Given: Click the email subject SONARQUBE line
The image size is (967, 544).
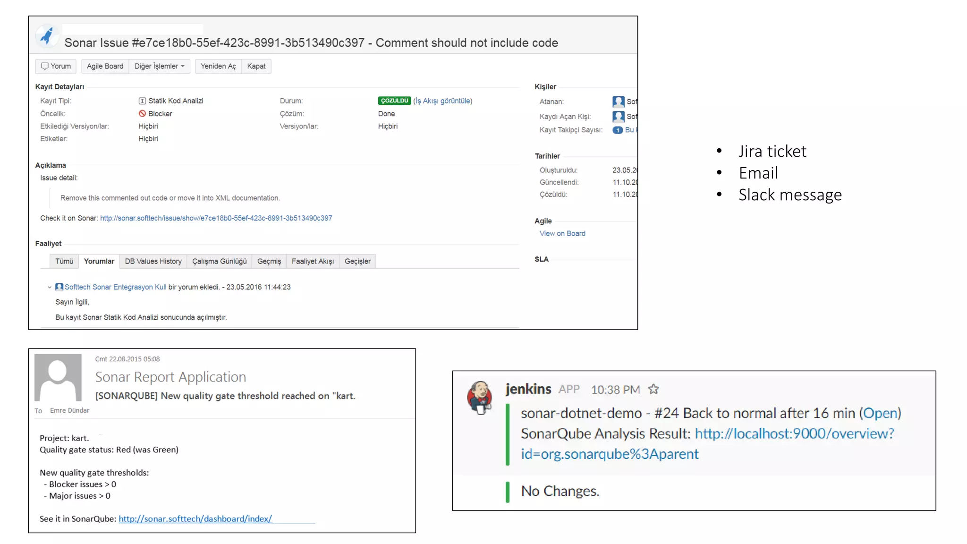Looking at the screenshot, I should [225, 396].
